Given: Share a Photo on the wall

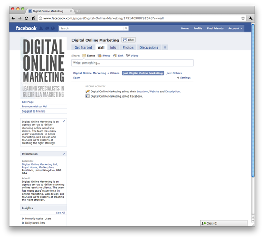Looking at the screenshot, I should pos(104,56).
